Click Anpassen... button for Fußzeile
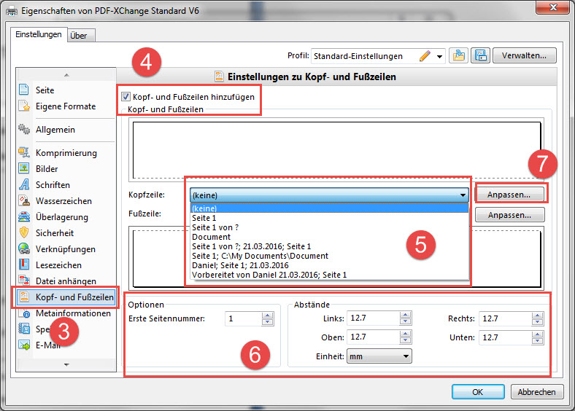The width and height of the screenshot is (575, 411). pyautogui.click(x=510, y=215)
